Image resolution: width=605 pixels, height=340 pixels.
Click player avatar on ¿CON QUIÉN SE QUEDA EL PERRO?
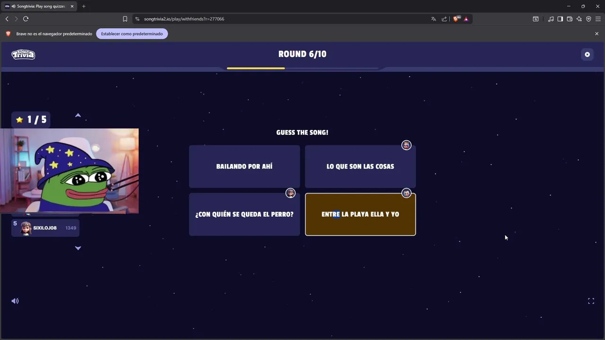coord(290,193)
